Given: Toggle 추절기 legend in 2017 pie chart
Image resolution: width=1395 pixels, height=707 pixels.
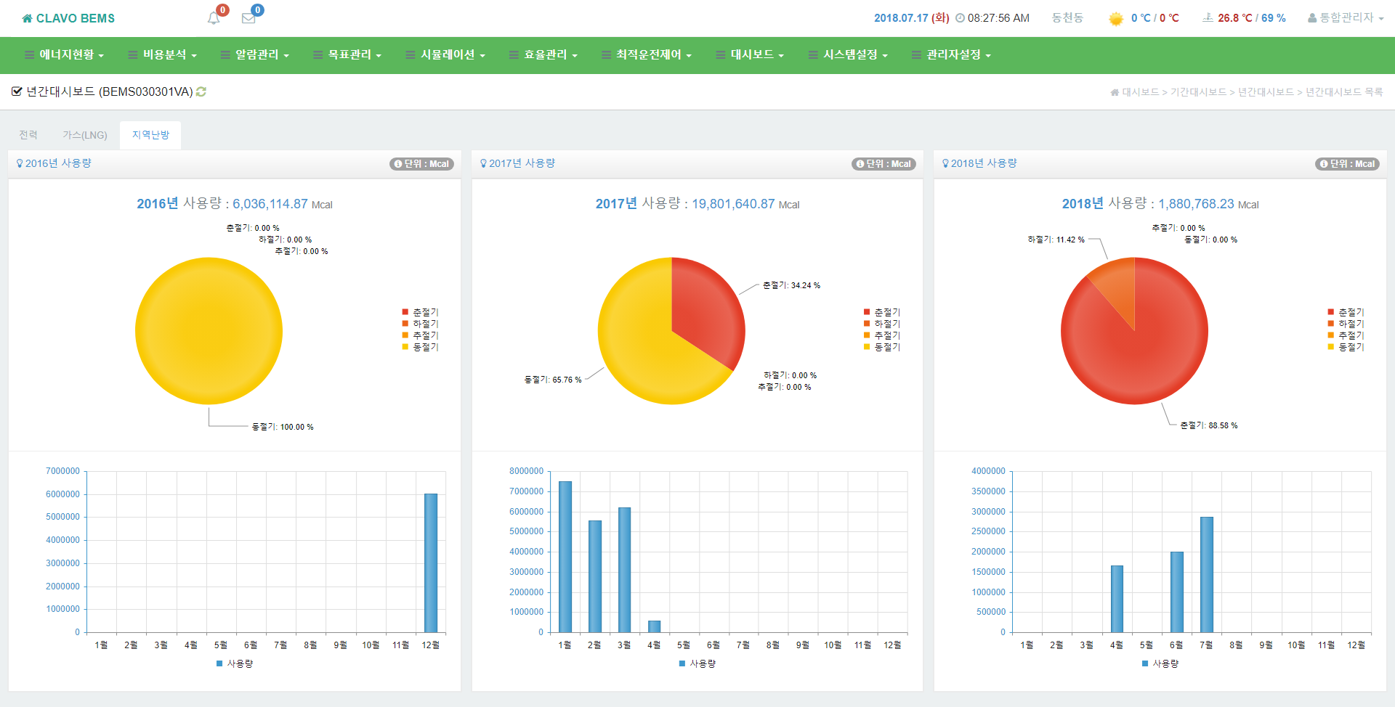Looking at the screenshot, I should pyautogui.click(x=882, y=335).
